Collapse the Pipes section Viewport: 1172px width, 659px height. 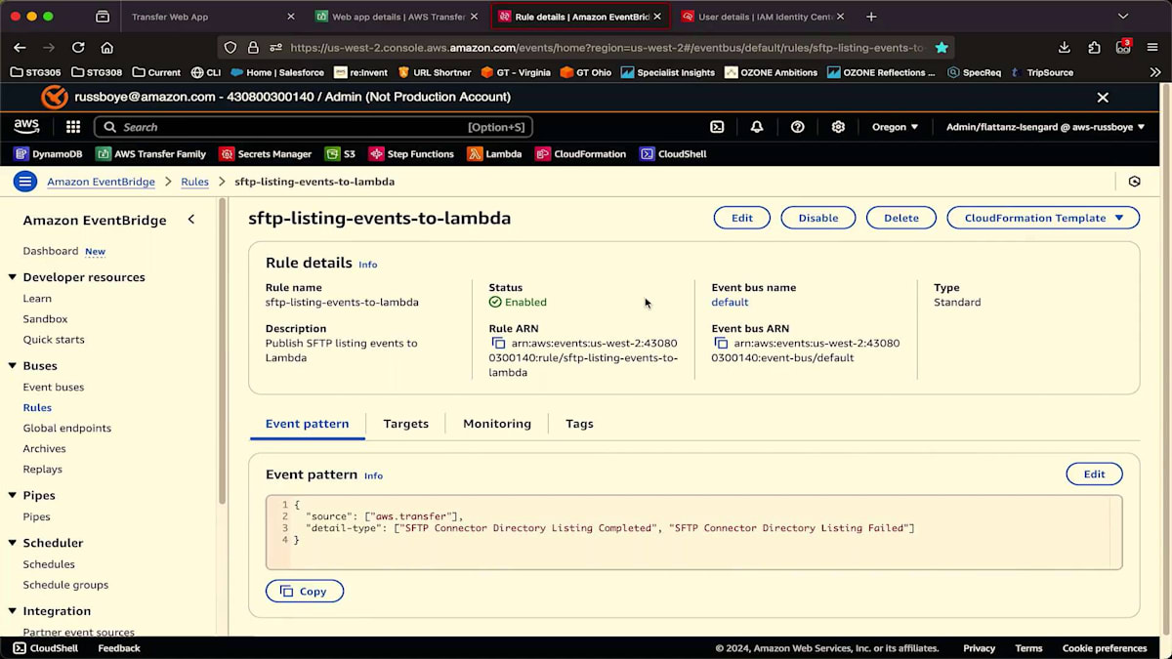13,496
